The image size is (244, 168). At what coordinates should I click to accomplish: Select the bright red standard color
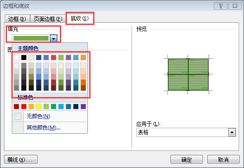pyautogui.click(x=24, y=107)
